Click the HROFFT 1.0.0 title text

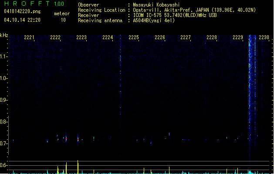pyautogui.click(x=34, y=3)
